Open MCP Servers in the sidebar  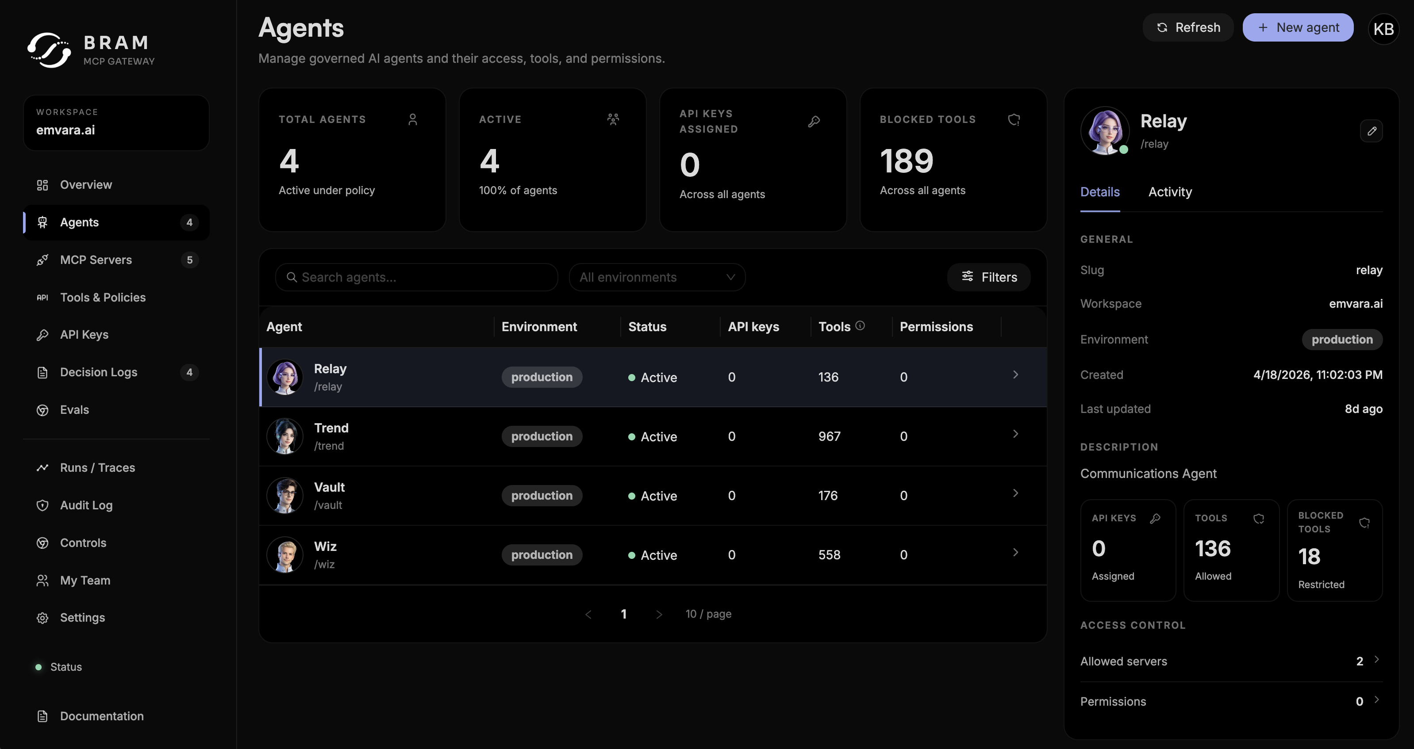point(96,260)
